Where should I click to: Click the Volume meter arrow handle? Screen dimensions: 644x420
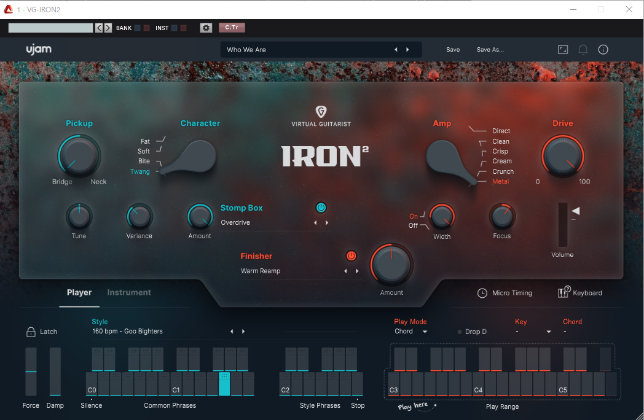576,211
